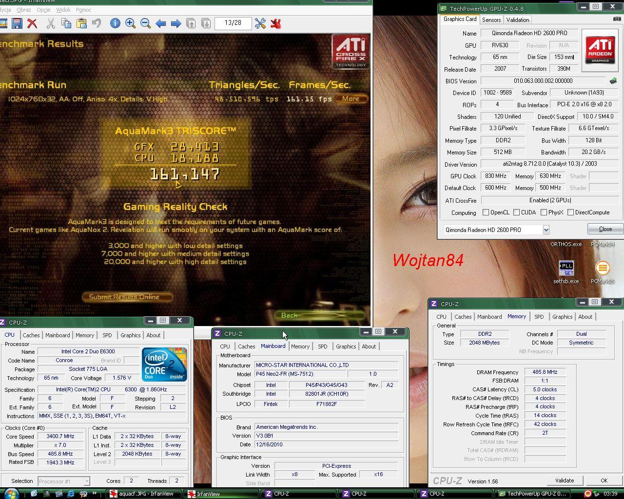
Task: Click the Intel Core 2 Duo logo
Action: click(164, 365)
